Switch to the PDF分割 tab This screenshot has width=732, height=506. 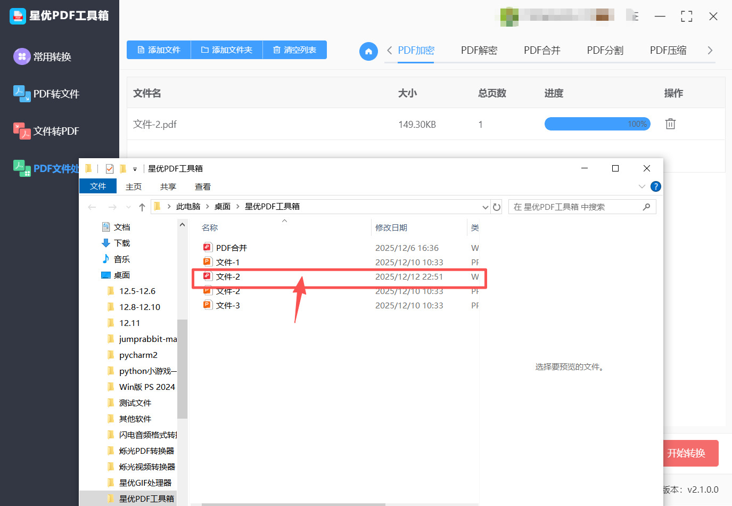pyautogui.click(x=605, y=51)
